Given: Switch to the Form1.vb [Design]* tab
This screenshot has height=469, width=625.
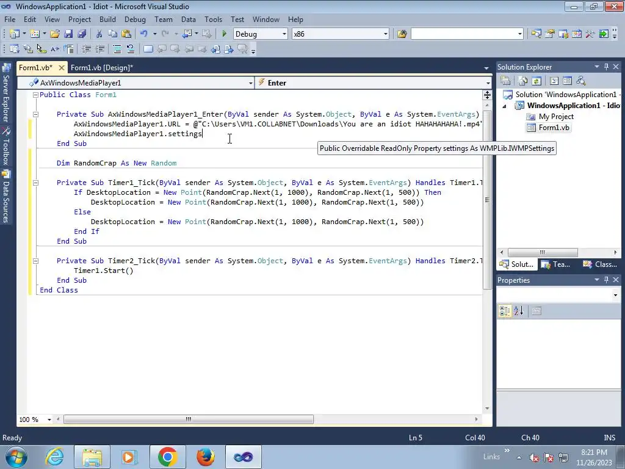Looking at the screenshot, I should 102,67.
